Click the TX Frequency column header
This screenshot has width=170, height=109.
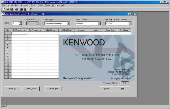point(35,30)
